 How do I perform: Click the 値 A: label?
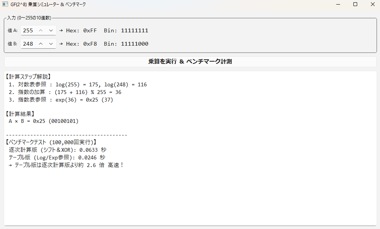[13, 30]
